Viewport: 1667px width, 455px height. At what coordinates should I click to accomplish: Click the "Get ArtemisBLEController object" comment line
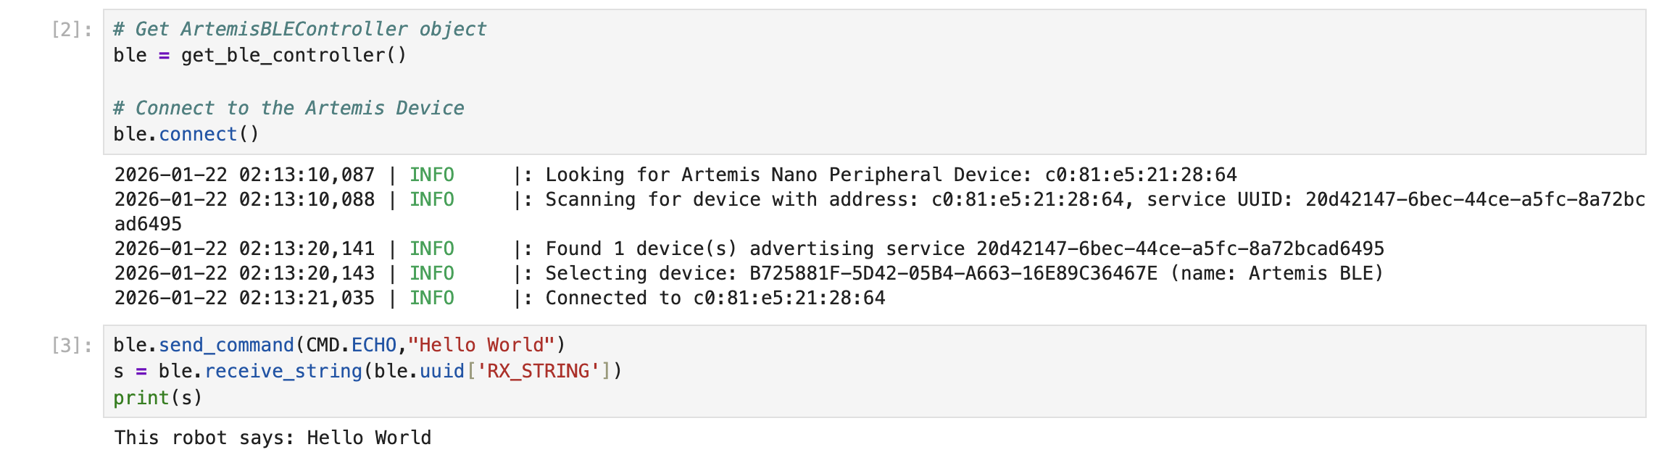click(299, 29)
